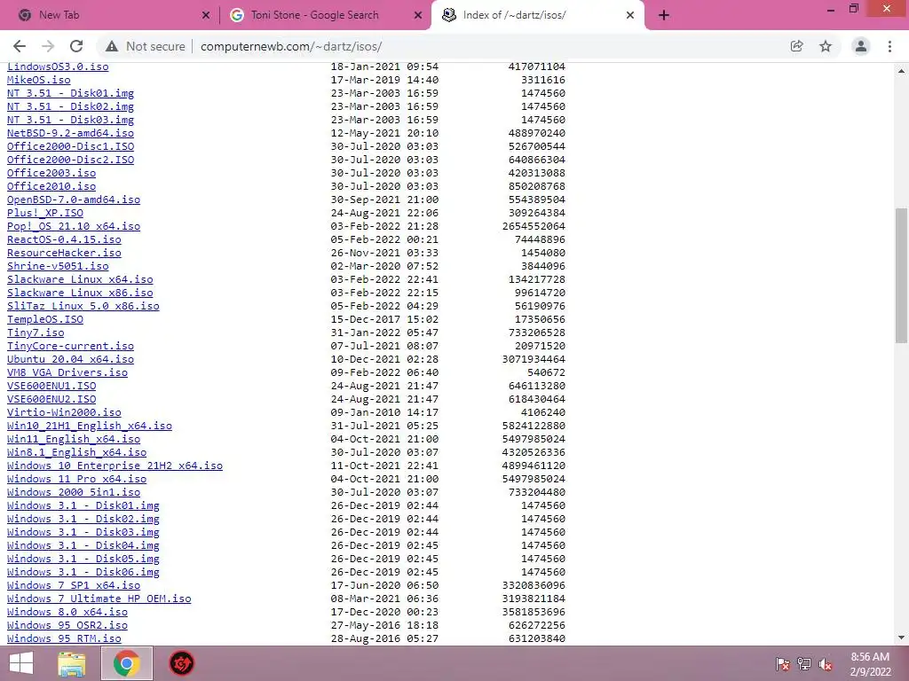Image resolution: width=909 pixels, height=681 pixels.
Task: Download Windows 7 SP1 x64.iso
Action: pyautogui.click(x=74, y=586)
